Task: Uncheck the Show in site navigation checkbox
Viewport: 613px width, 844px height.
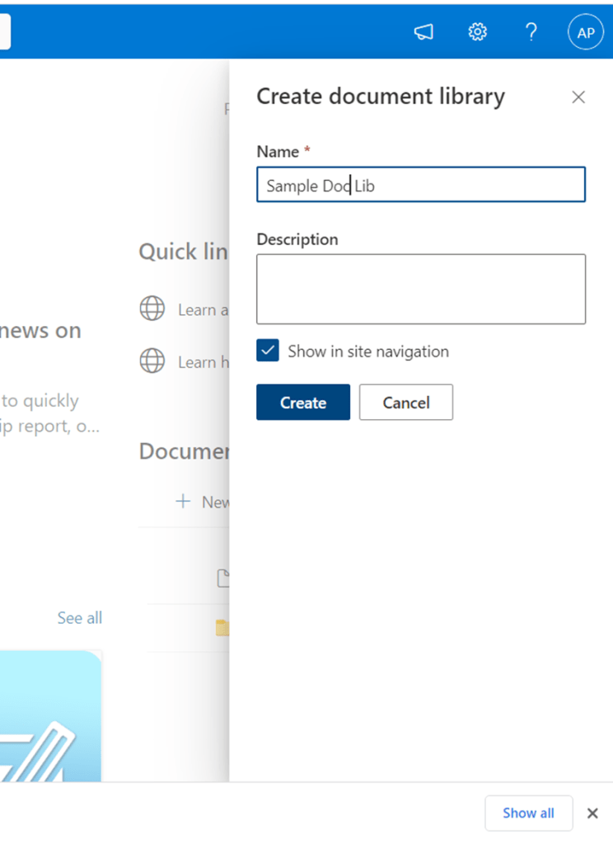Action: (268, 351)
